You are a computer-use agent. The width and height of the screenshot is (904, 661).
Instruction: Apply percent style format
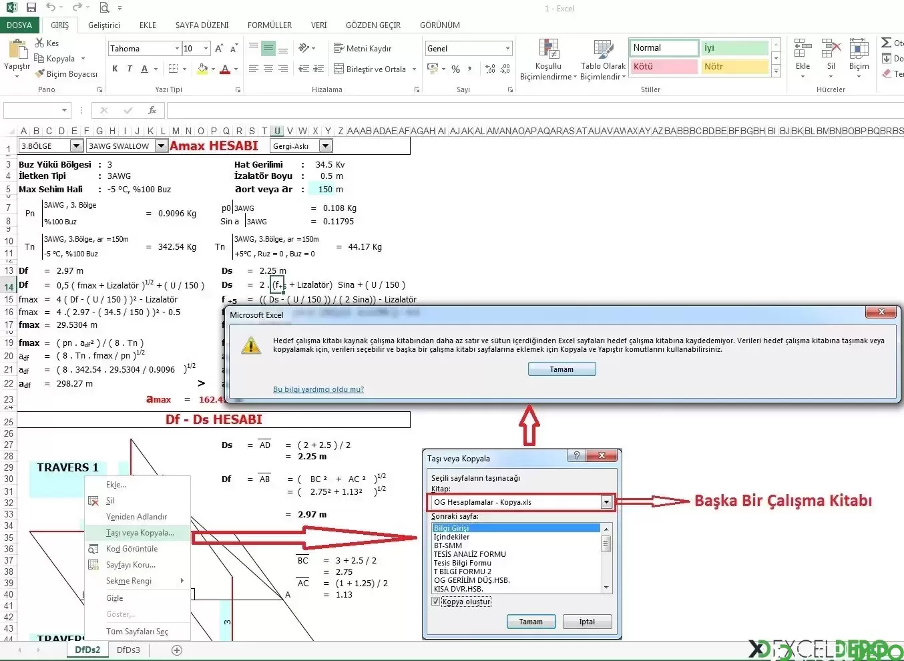pos(455,69)
